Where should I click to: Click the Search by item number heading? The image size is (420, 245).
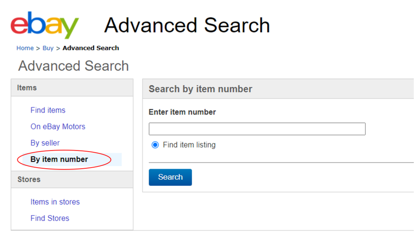pyautogui.click(x=200, y=89)
